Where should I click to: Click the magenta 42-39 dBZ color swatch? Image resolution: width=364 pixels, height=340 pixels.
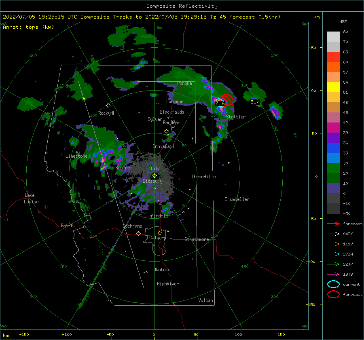(x=333, y=127)
